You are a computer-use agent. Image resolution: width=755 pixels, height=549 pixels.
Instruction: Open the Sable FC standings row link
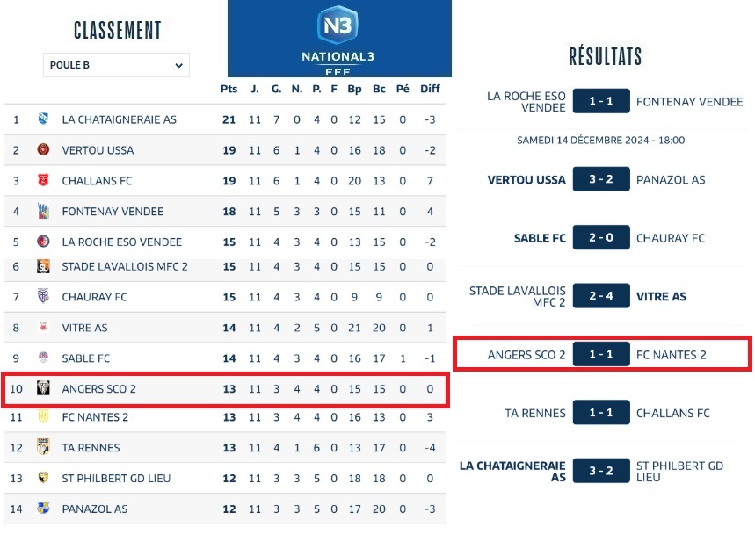pyautogui.click(x=86, y=358)
